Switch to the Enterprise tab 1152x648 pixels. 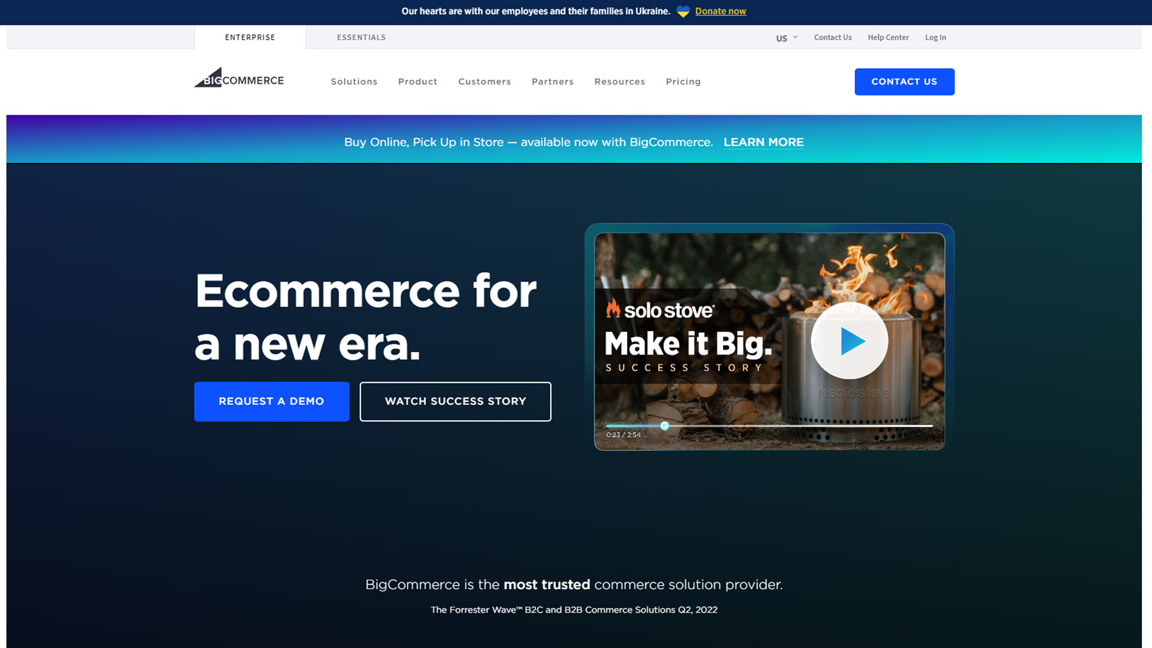click(250, 37)
